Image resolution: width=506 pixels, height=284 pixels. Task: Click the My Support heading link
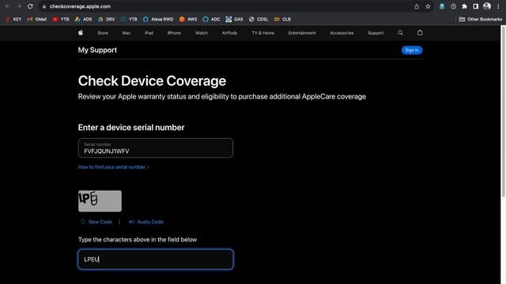point(97,50)
